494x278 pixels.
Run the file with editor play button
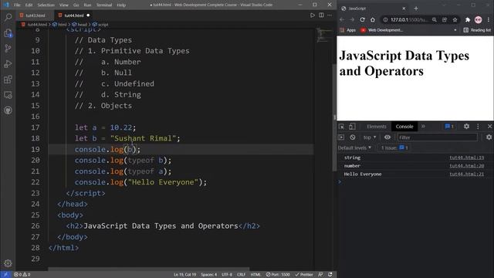312,15
